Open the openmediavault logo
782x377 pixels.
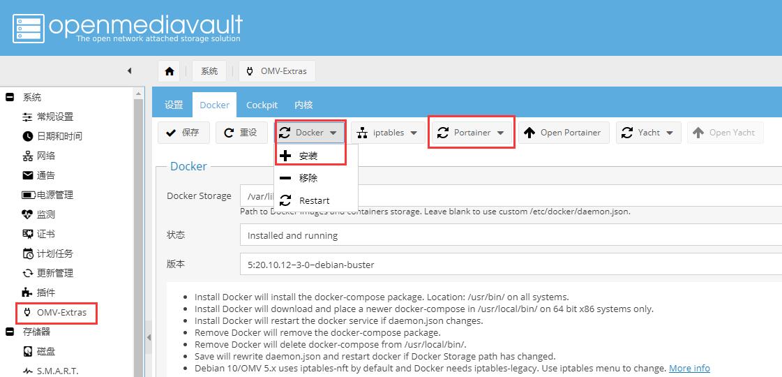pyautogui.click(x=128, y=27)
